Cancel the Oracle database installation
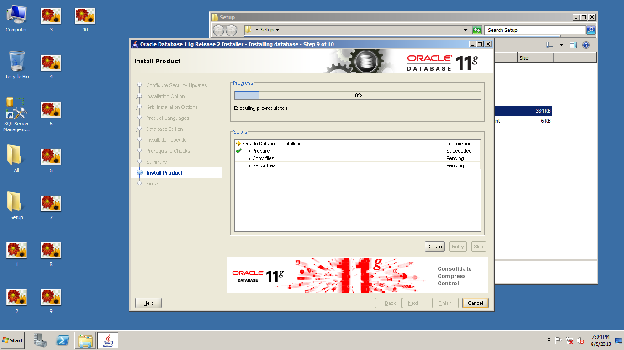The width and height of the screenshot is (624, 350). [x=475, y=303]
